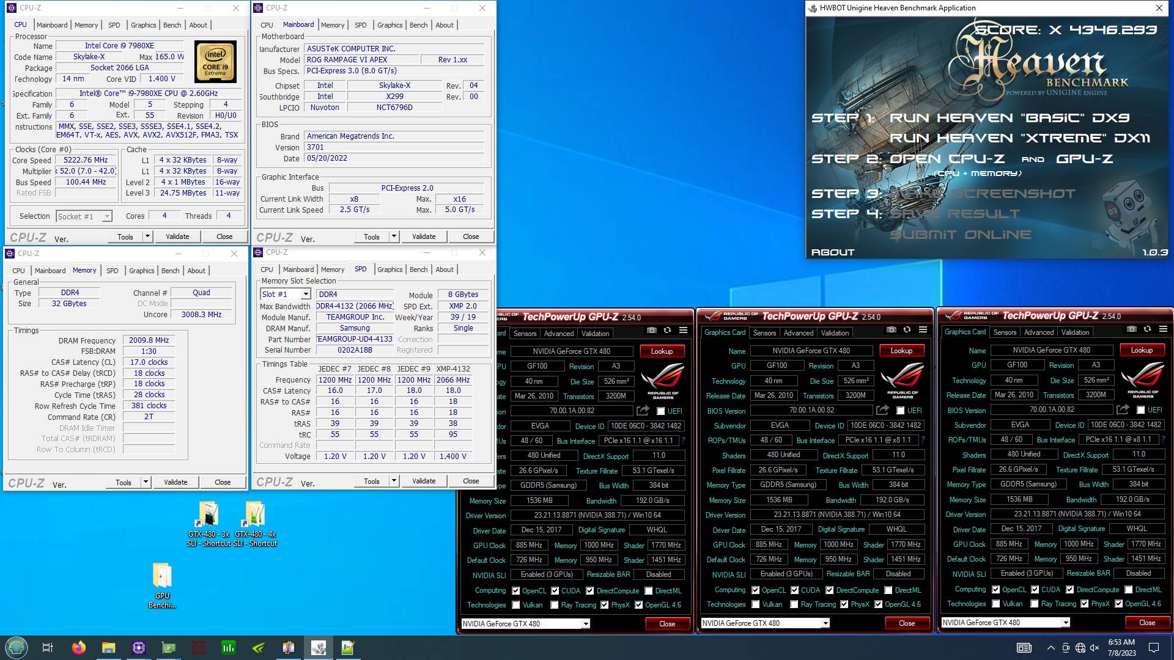This screenshot has width=1174, height=660.
Task: Click BIOS export arrow icon in middle GPU-Z
Action: (x=883, y=410)
